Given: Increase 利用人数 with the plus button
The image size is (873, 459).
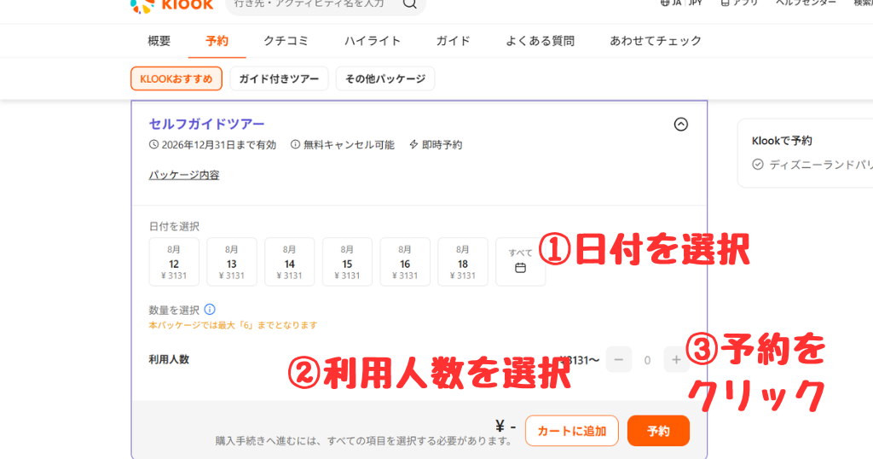Looking at the screenshot, I should point(676,360).
